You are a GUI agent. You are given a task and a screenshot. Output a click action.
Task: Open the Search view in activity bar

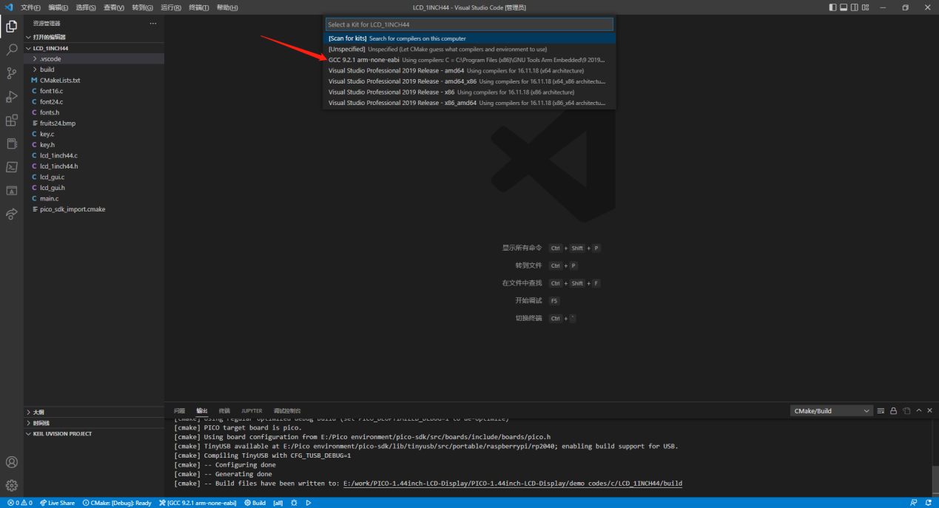[x=11, y=50]
